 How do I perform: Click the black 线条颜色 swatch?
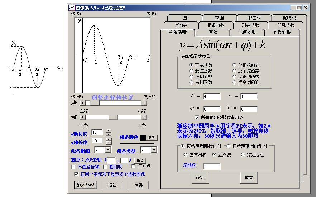143,138
